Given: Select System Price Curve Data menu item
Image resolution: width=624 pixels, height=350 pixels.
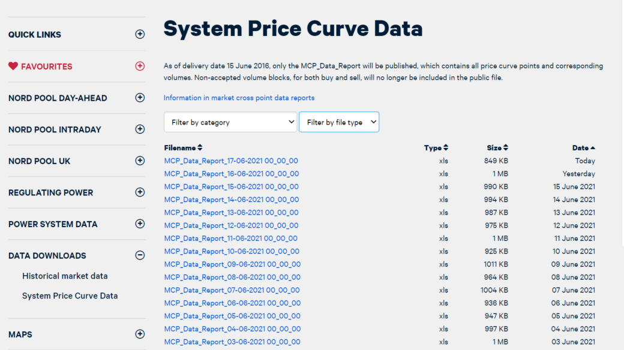Looking at the screenshot, I should 70,295.
